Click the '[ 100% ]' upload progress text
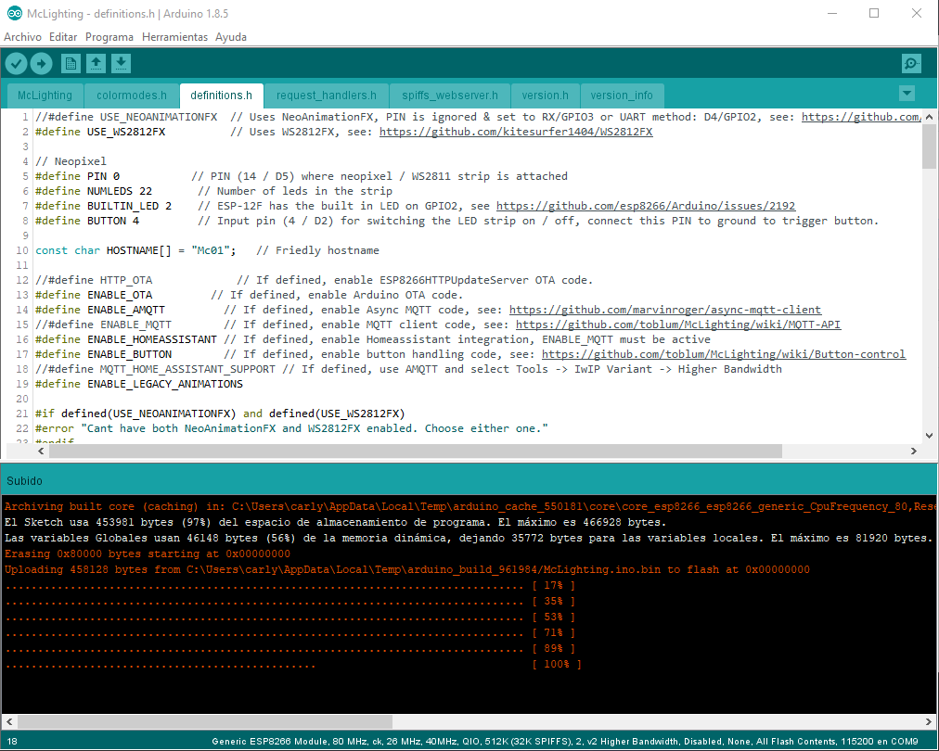The width and height of the screenshot is (939, 751). [x=557, y=664]
